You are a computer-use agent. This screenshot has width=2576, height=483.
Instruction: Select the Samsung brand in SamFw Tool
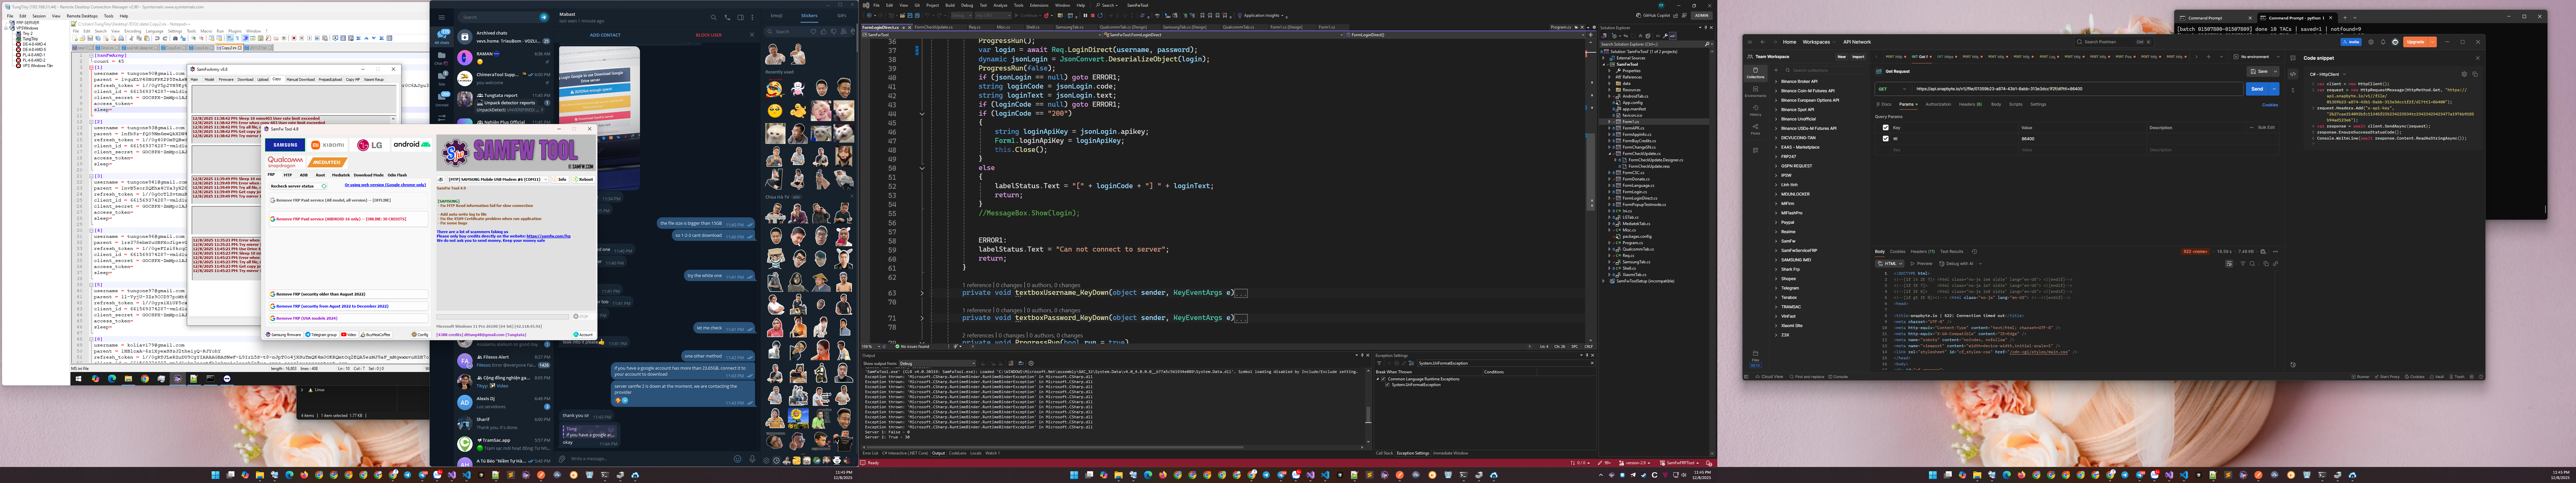pyautogui.click(x=285, y=145)
